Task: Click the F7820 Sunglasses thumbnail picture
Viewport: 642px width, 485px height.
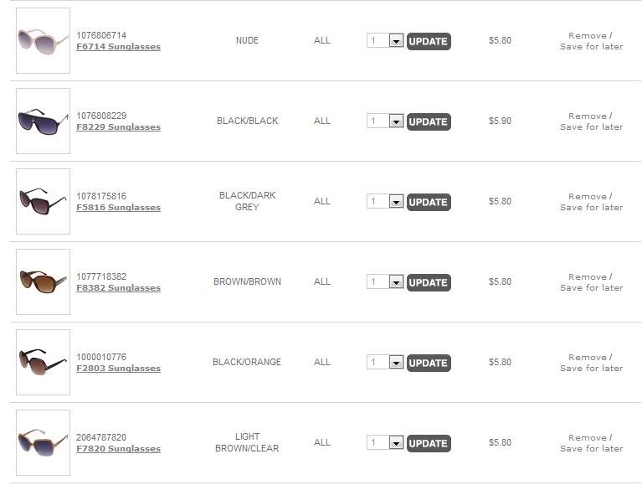Action: [43, 442]
